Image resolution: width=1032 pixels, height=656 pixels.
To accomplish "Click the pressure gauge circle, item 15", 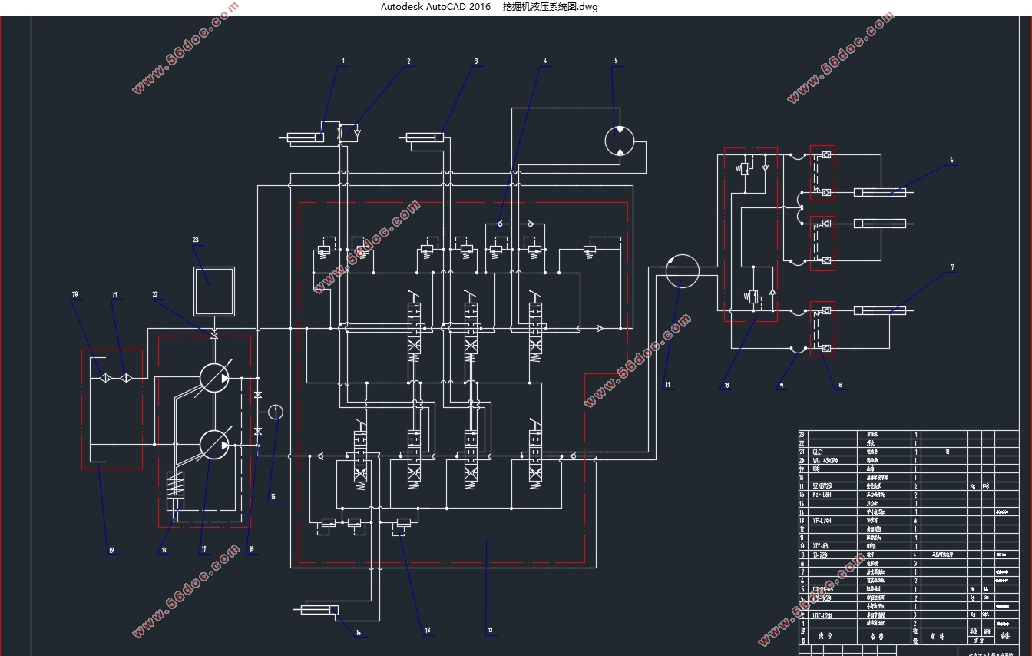I will coord(275,412).
